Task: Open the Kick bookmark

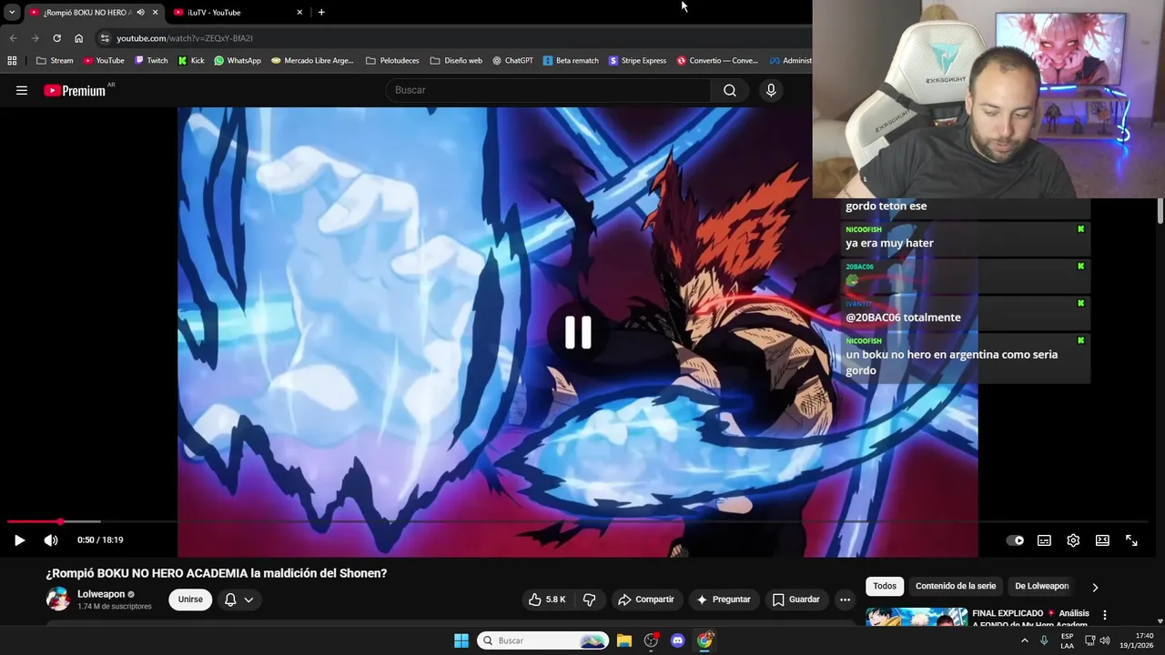Action: [191, 61]
